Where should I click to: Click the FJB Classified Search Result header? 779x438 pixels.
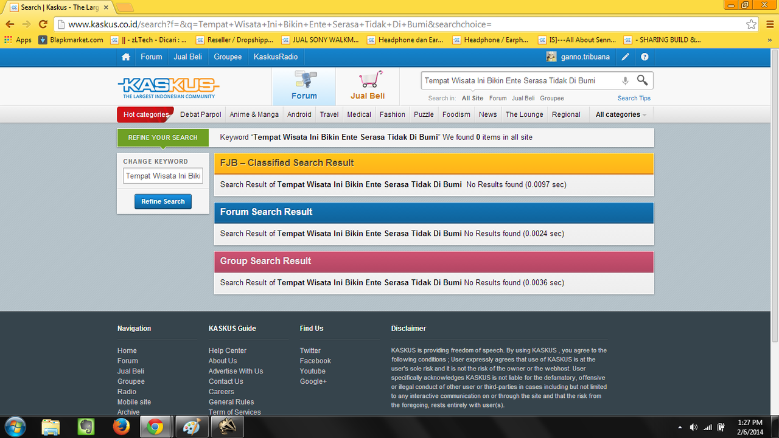433,163
